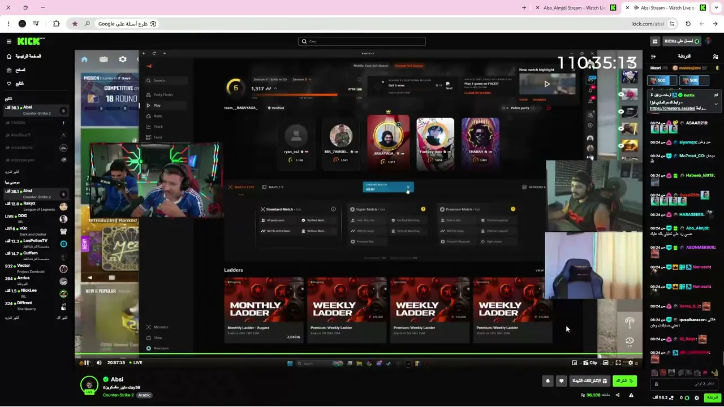Bookmark this page with the star
Image resolution: width=724 pixels, height=407 pixels.
coord(75,24)
